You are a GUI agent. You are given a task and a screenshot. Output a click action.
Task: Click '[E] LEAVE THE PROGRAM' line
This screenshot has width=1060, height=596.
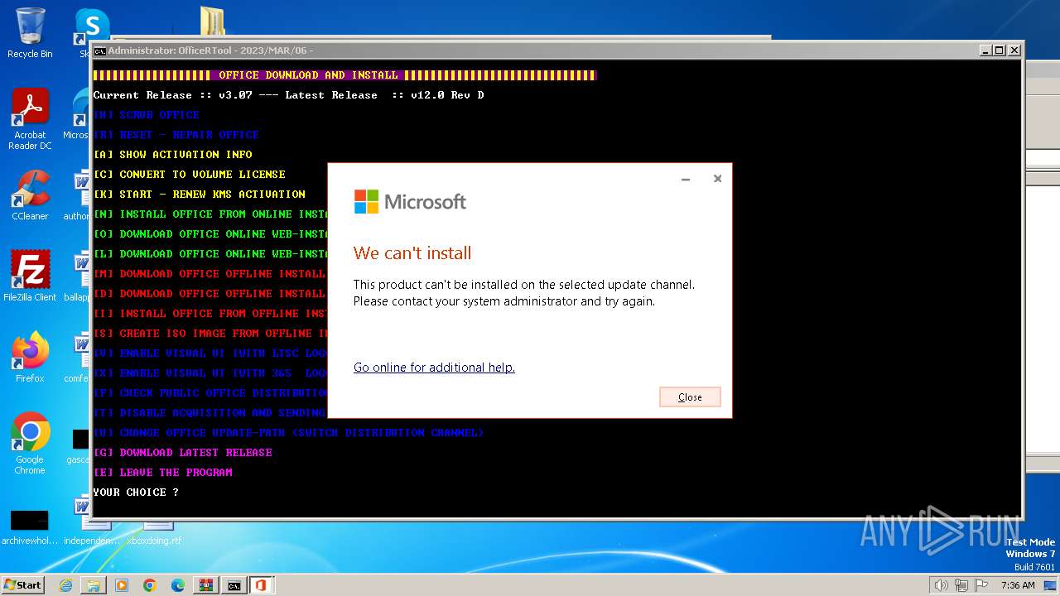pyautogui.click(x=163, y=473)
